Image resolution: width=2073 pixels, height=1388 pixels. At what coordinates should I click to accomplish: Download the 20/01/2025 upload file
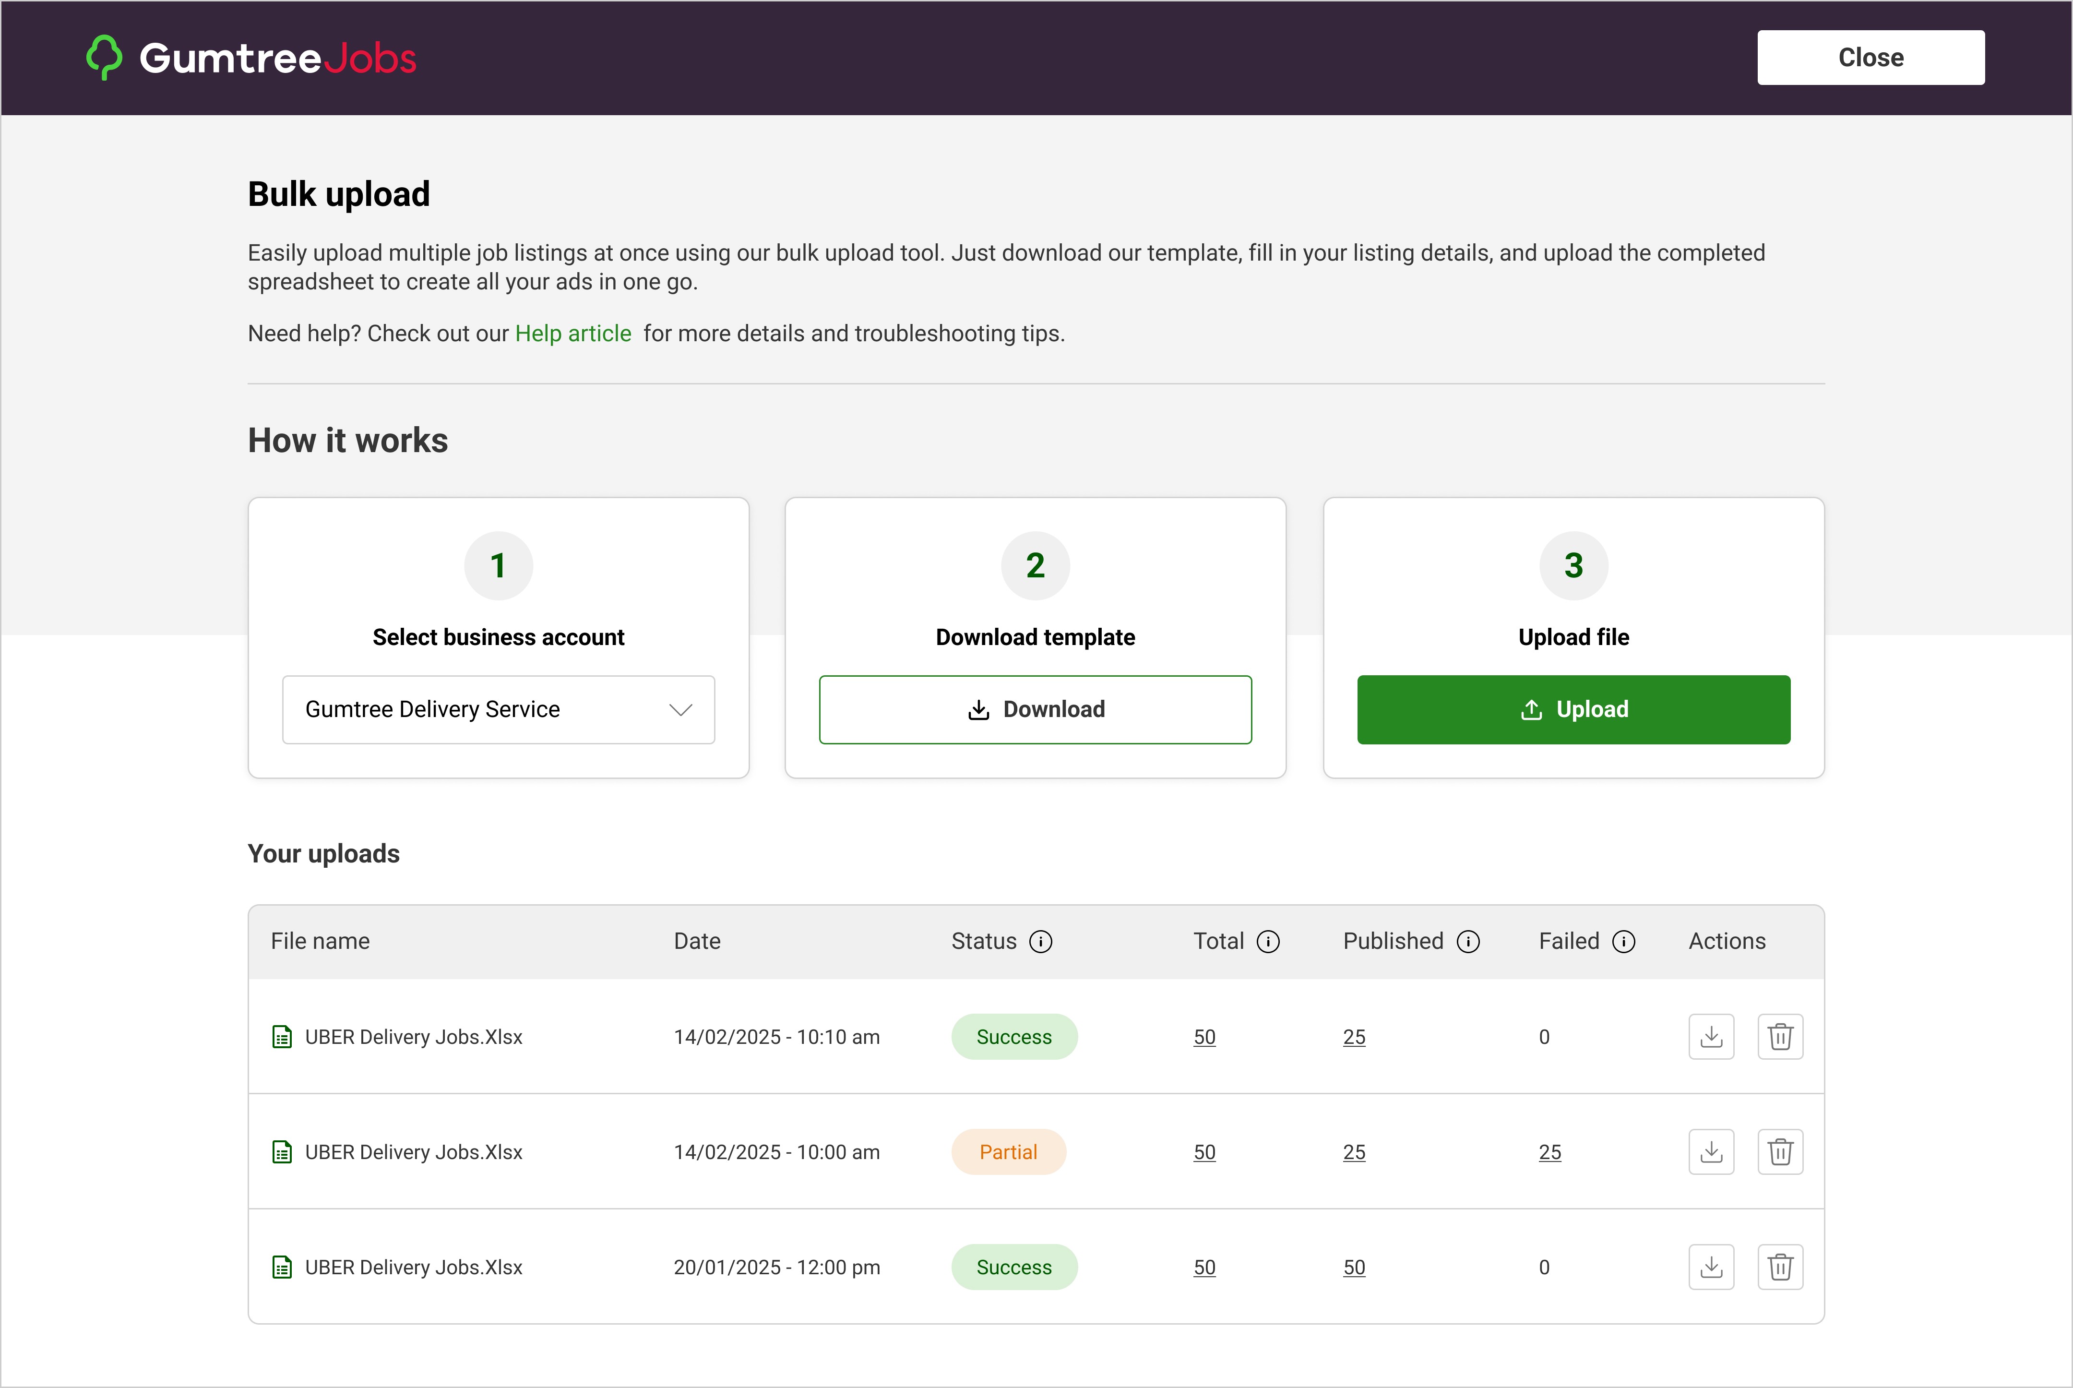pos(1712,1267)
